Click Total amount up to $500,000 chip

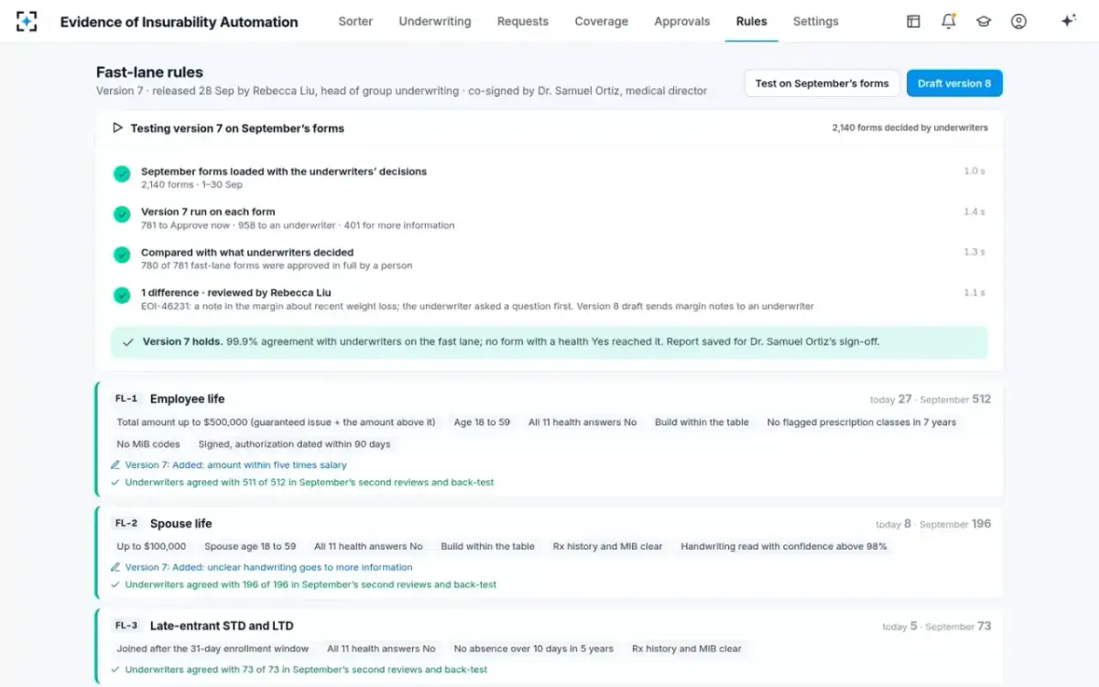point(277,422)
